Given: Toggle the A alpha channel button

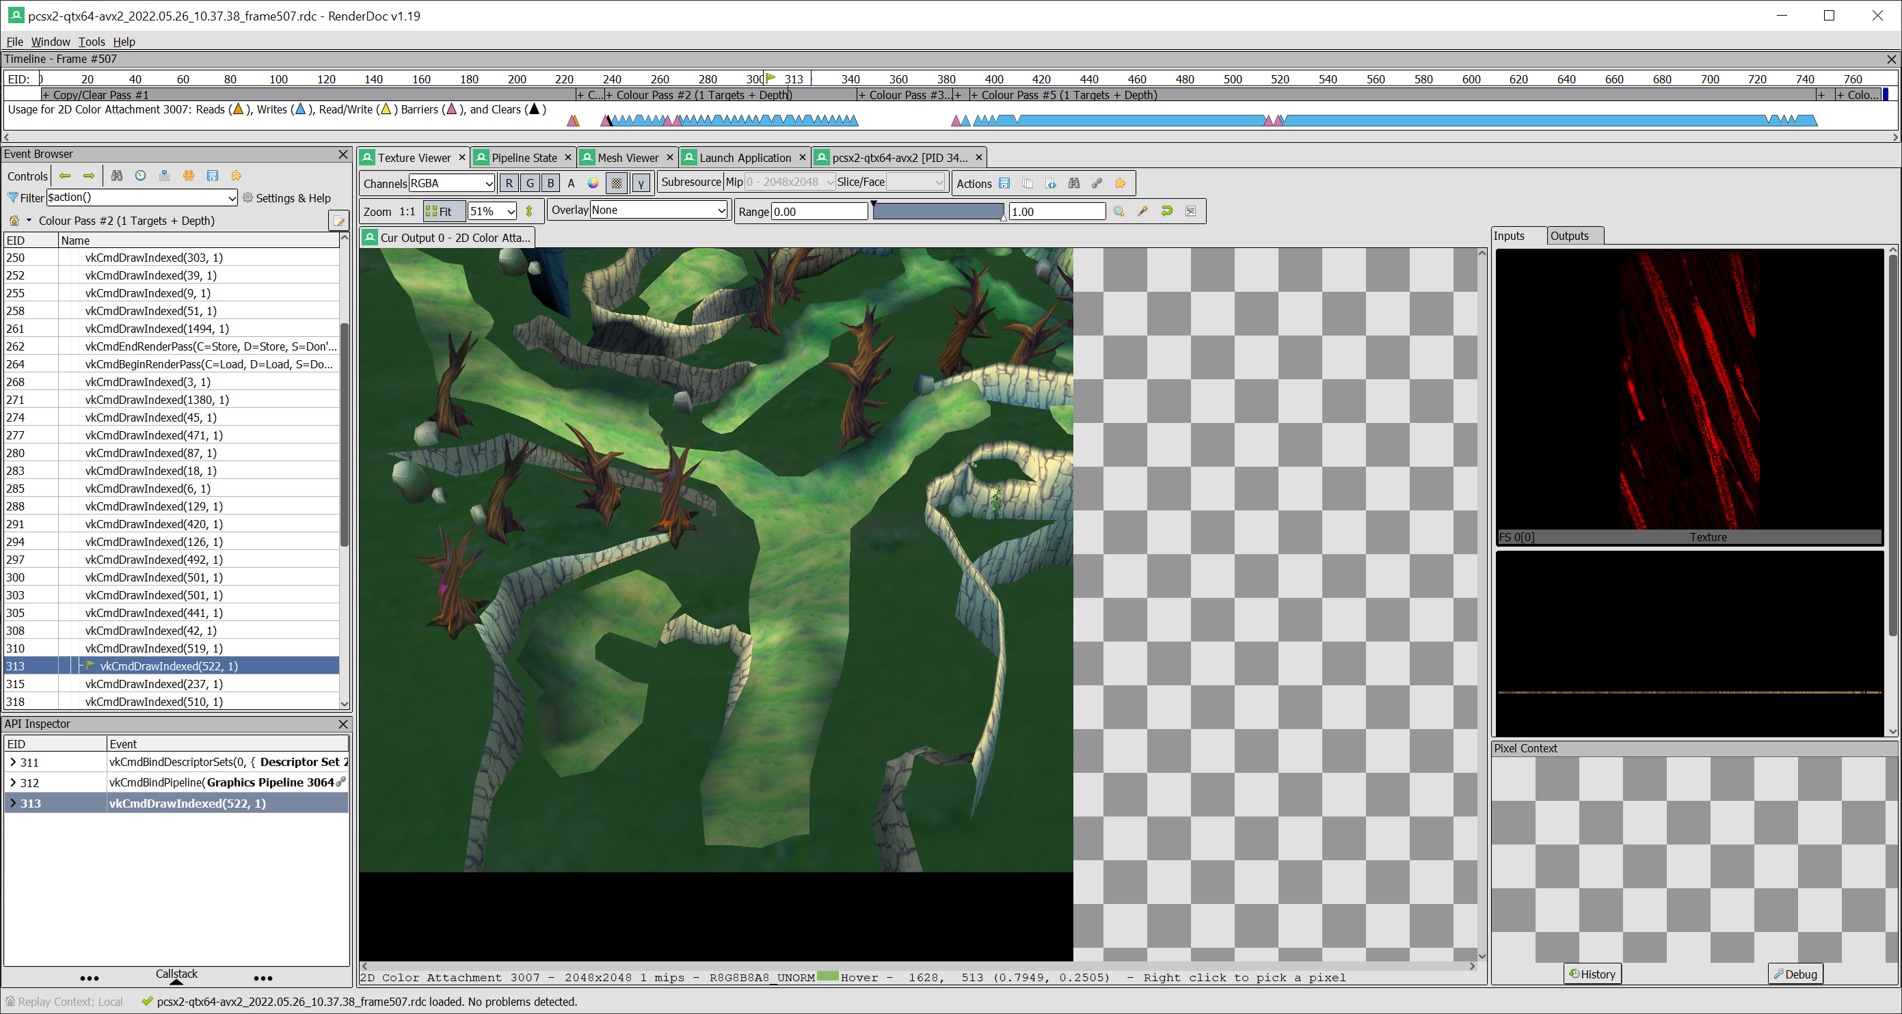Looking at the screenshot, I should coord(571,183).
